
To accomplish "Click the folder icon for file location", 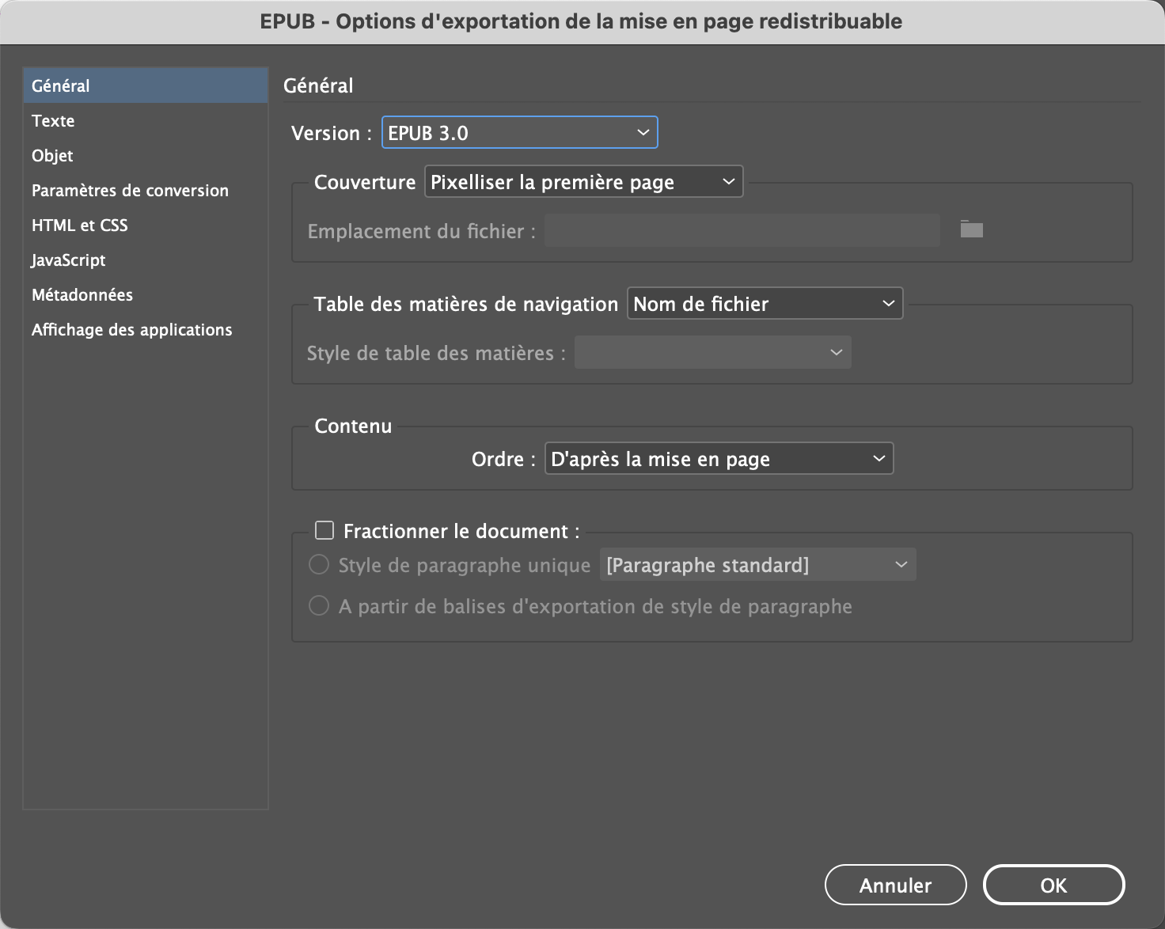I will click(970, 229).
